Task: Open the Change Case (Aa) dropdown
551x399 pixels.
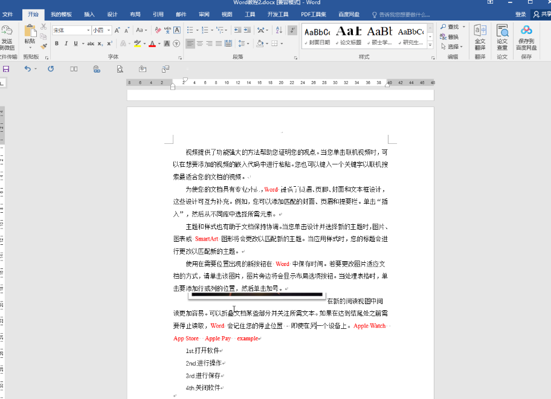Action: [141, 30]
